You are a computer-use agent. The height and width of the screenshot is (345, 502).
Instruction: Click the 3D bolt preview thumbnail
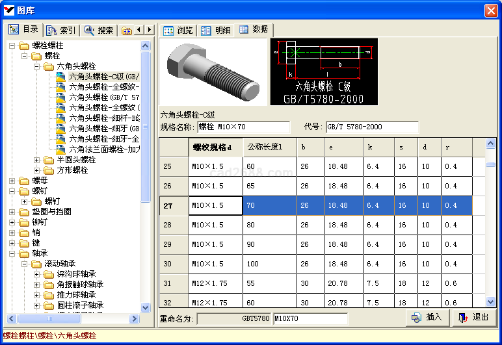[213, 71]
